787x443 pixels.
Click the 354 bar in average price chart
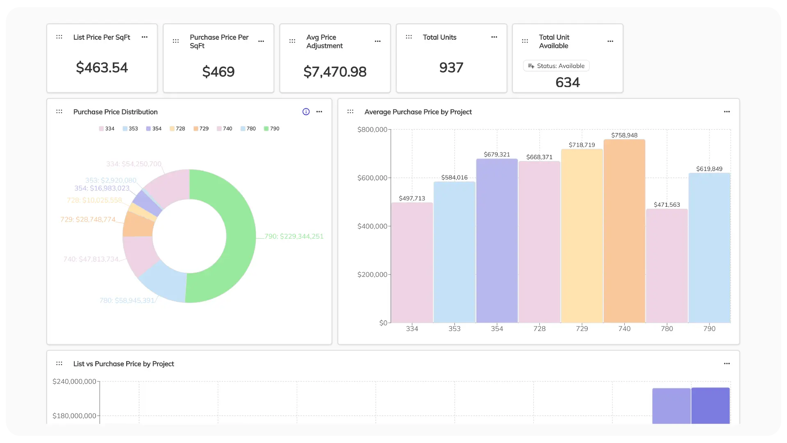[x=497, y=241]
